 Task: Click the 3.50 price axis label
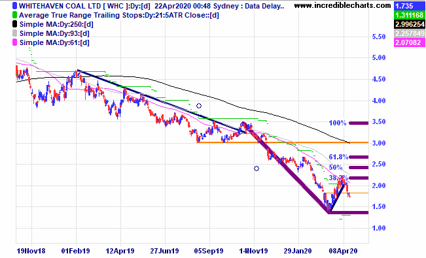379,121
